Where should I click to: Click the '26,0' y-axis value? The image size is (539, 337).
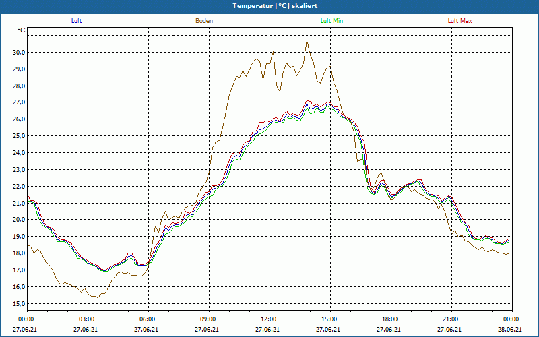pos(19,119)
